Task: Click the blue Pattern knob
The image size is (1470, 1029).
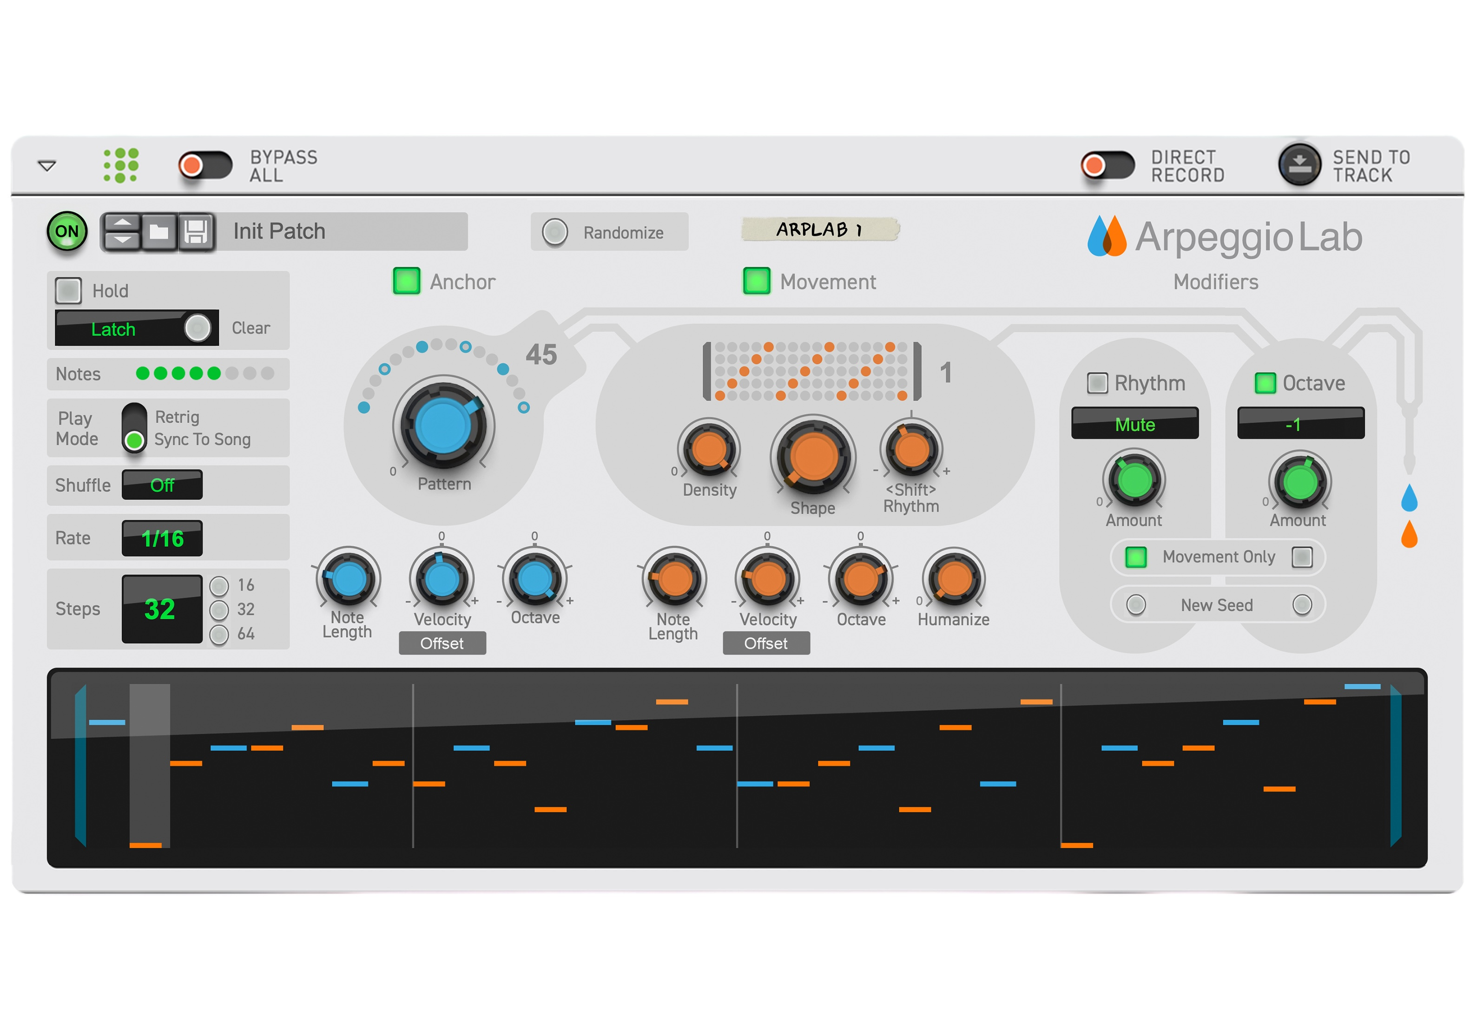Action: [443, 426]
